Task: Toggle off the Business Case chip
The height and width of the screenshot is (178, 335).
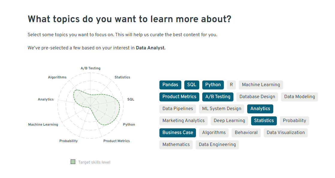Action: tap(178, 133)
